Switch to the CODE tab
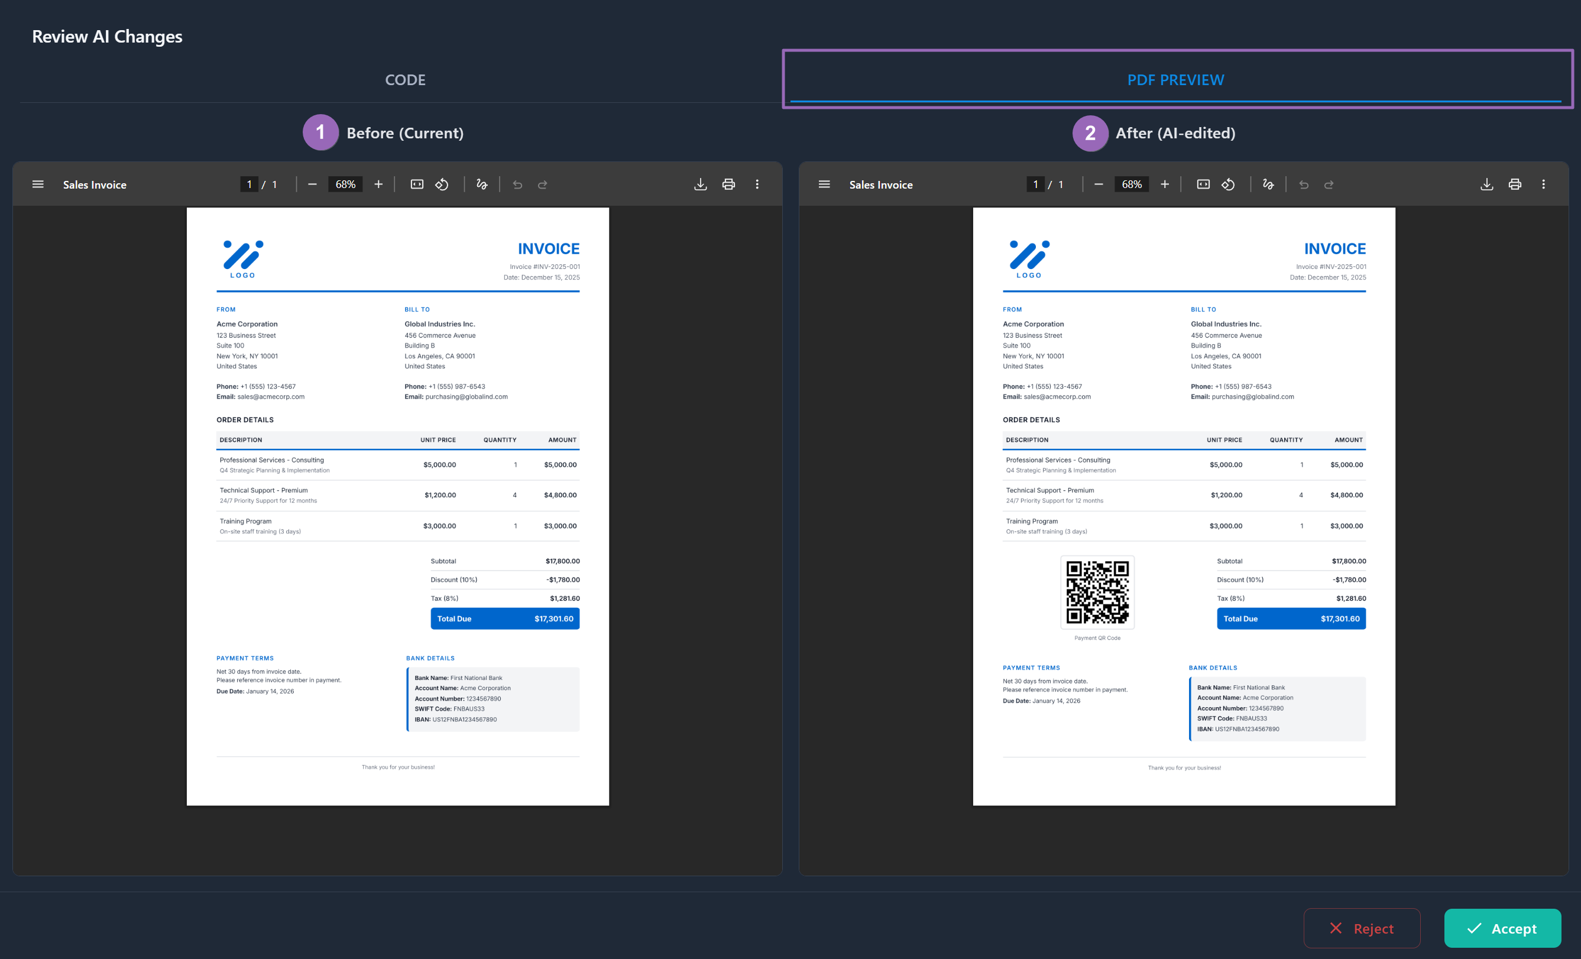The width and height of the screenshot is (1581, 959). click(405, 80)
